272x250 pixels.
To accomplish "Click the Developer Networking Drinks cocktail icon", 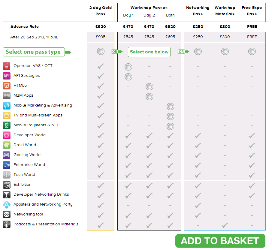I will tap(7, 194).
